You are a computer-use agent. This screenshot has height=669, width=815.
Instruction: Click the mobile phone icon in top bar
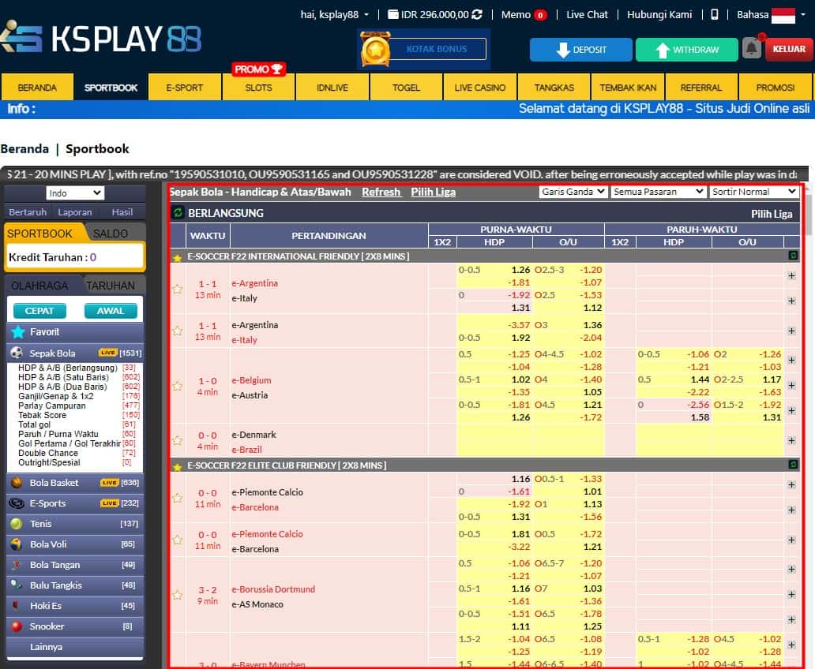tap(715, 14)
